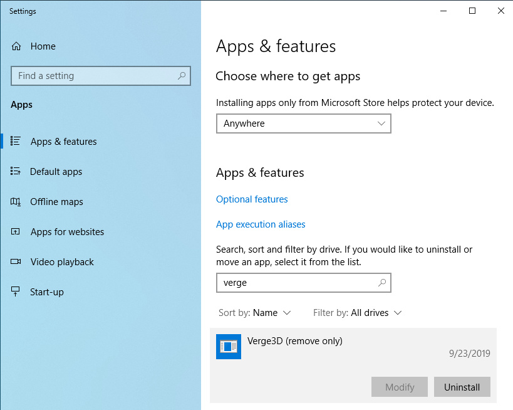Open App execution aliases link
The height and width of the screenshot is (410, 513).
[x=261, y=224]
